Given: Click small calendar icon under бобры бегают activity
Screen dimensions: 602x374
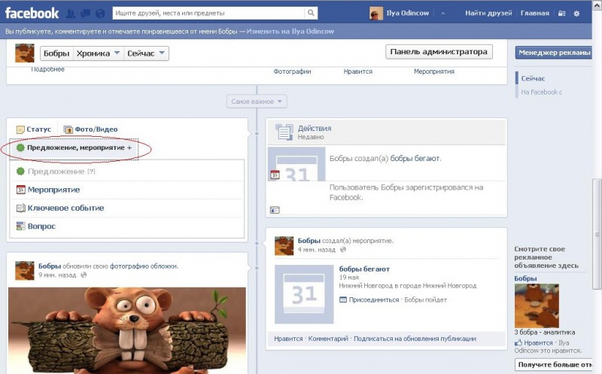Looking at the screenshot, I should pyautogui.click(x=275, y=175).
